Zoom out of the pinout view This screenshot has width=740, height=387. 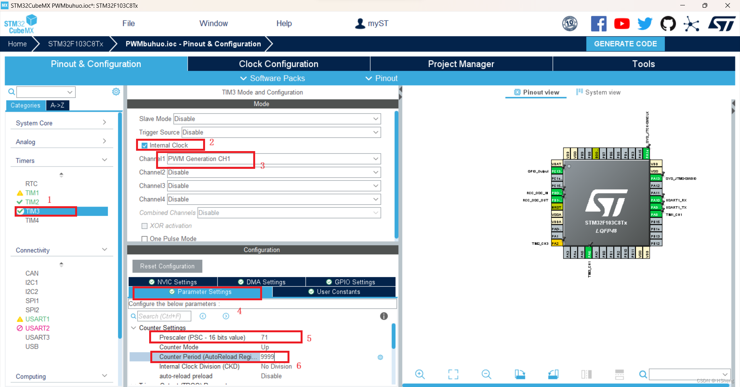point(486,374)
